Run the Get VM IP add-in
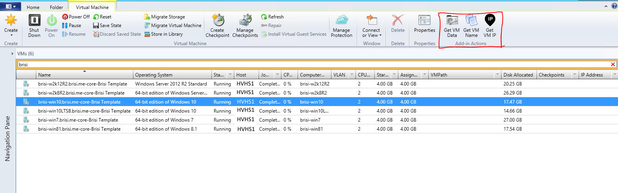618x193 pixels. pyautogui.click(x=490, y=26)
